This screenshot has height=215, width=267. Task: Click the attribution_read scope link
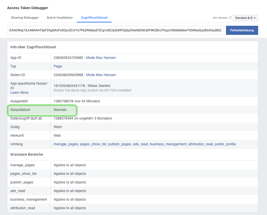[200, 144]
